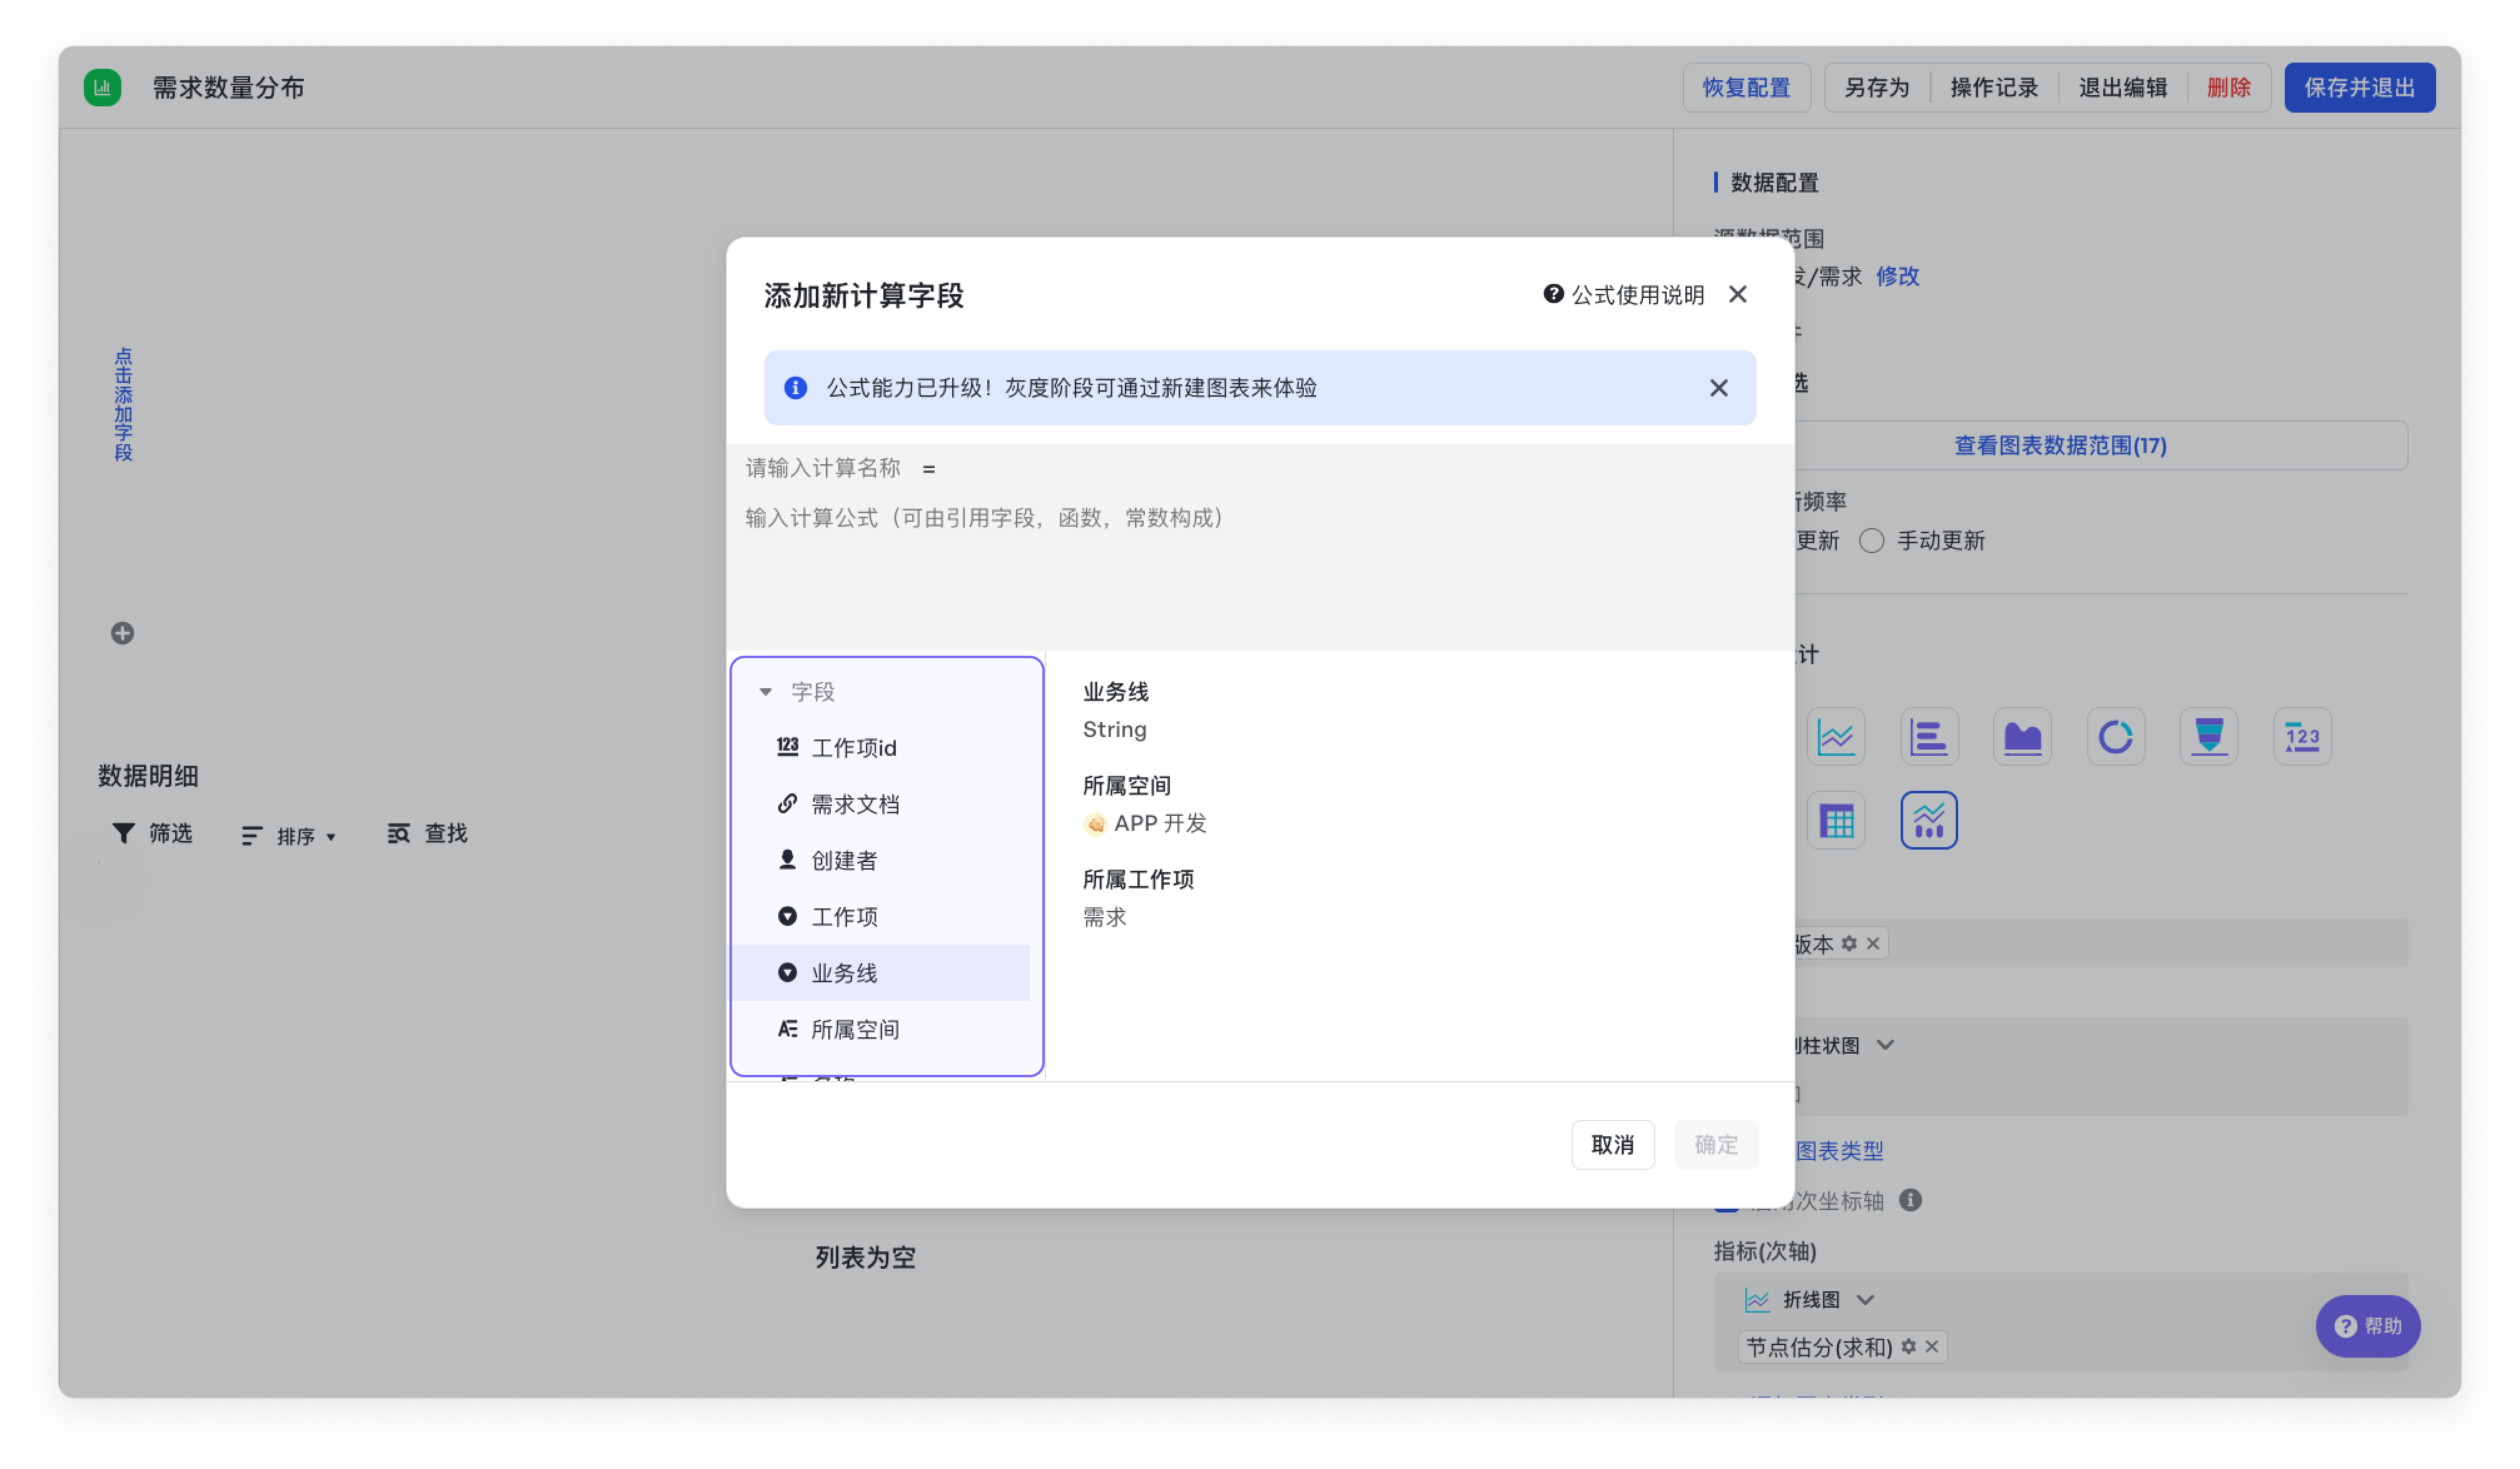The height and width of the screenshot is (1469, 2520).
Task: Select the 业务线 field
Action: 882,973
